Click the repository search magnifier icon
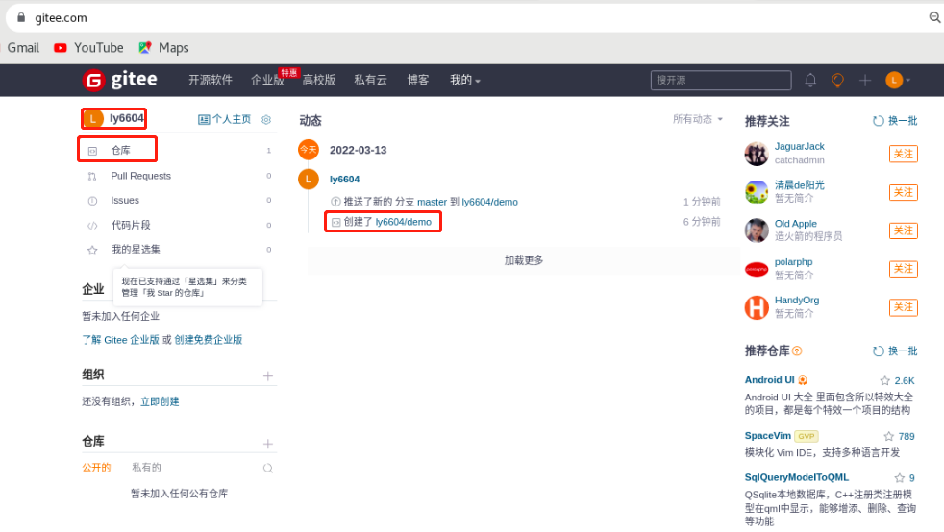This screenshot has height=532, width=944. tap(268, 469)
